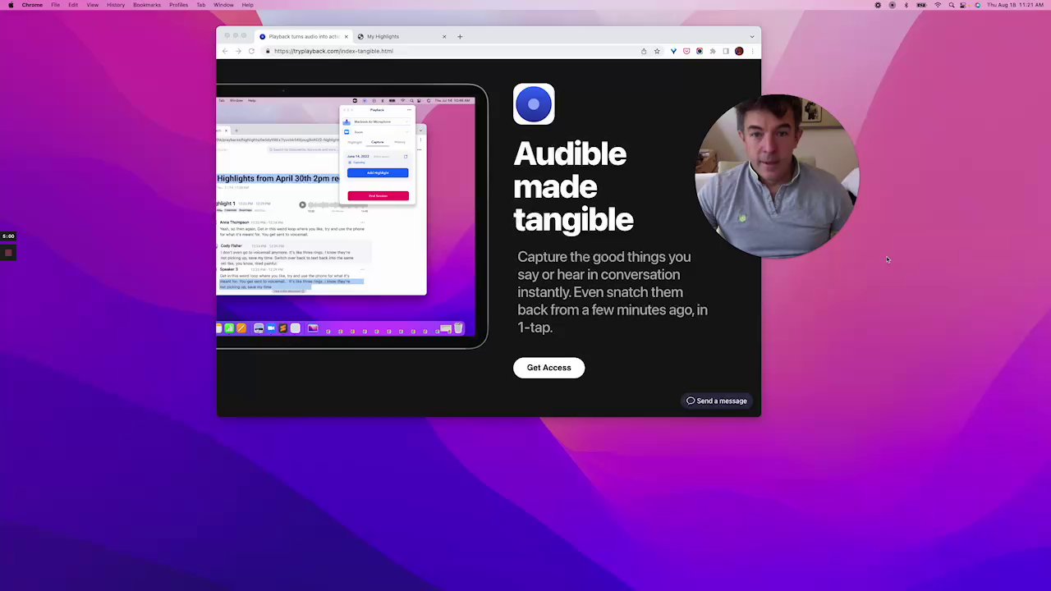Close the My Highlights tab
This screenshot has width=1051, height=591.
point(444,36)
